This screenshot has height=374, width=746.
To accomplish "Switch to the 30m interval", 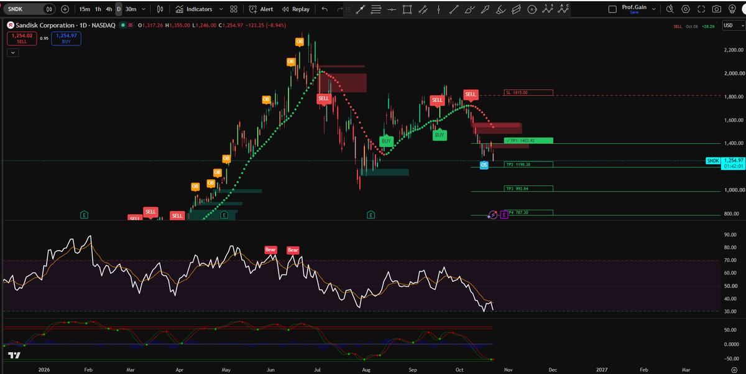I will point(131,9).
